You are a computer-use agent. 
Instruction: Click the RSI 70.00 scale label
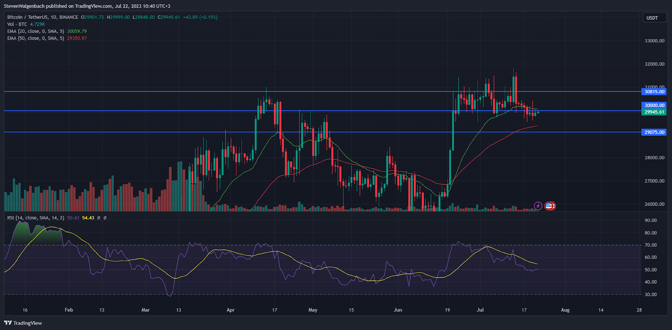coord(651,245)
